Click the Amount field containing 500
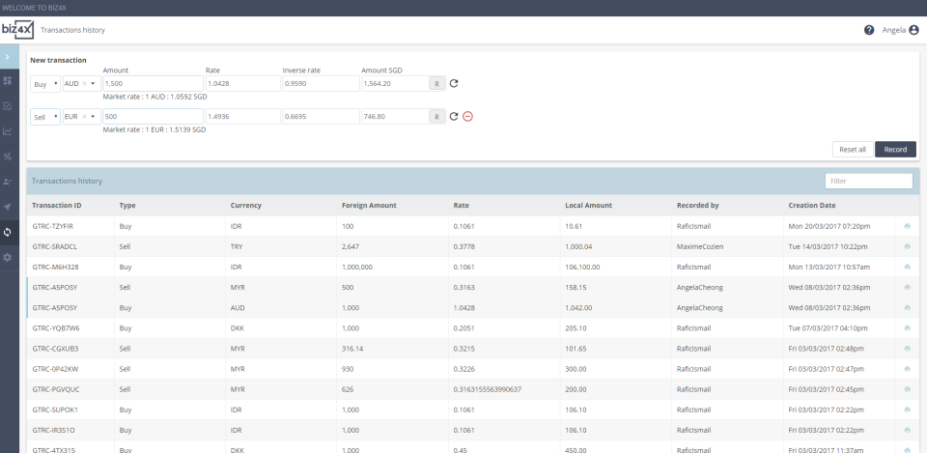 [154, 117]
